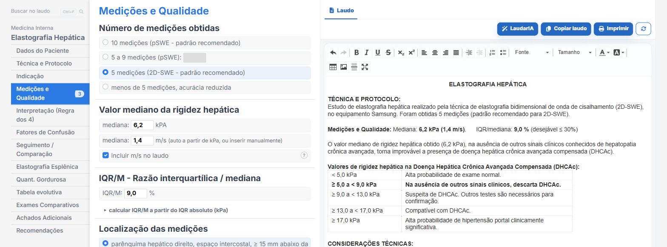Open the Tamanho font size dropdown
This screenshot has width=667, height=247.
tap(575, 52)
